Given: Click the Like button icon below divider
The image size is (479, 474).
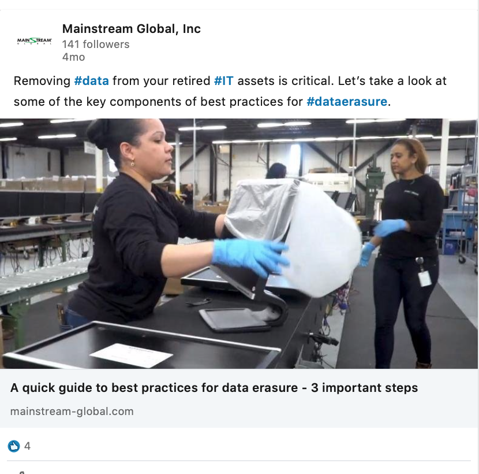Looking at the screenshot, I should (x=21, y=472).
